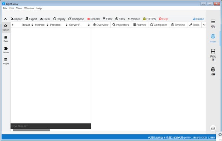Switch to the Frames tab

(x=139, y=25)
